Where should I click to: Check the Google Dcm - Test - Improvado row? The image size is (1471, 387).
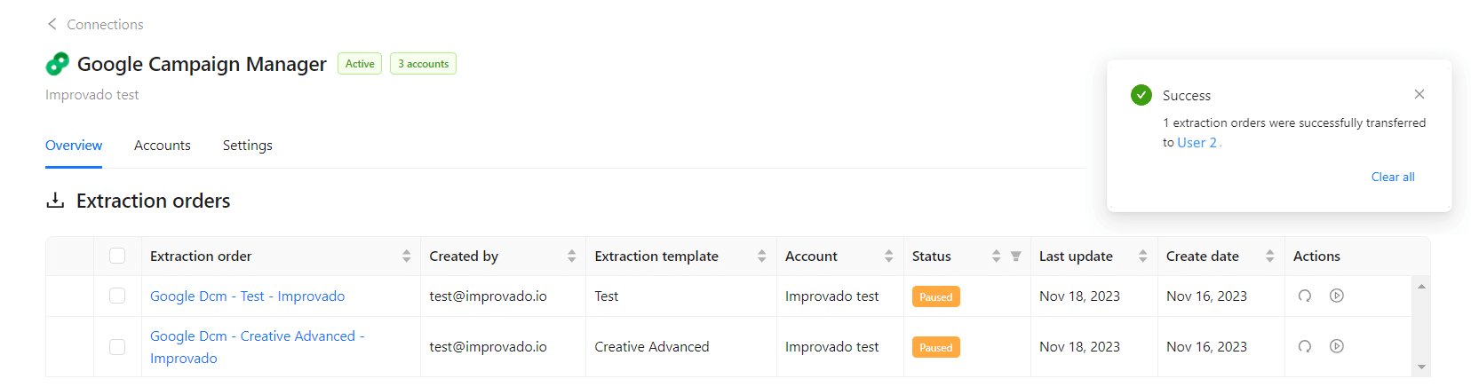tap(117, 296)
